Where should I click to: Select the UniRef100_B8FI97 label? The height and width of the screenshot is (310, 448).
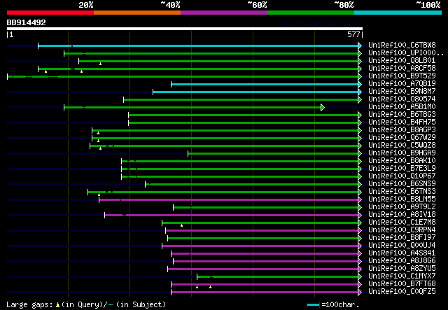[402, 237]
